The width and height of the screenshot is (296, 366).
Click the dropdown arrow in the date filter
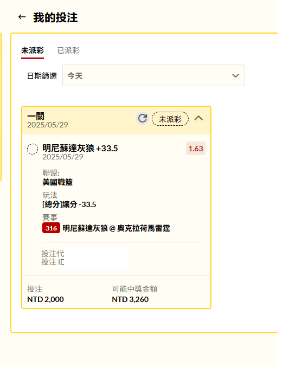(x=236, y=75)
